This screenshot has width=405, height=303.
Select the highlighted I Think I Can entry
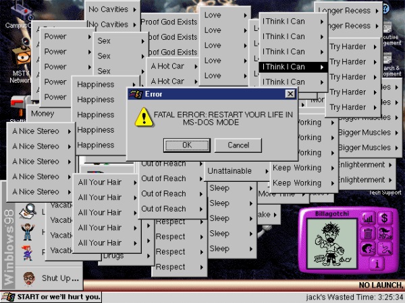[x=294, y=67]
